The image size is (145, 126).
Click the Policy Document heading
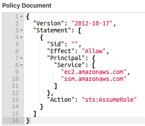pos(27,6)
